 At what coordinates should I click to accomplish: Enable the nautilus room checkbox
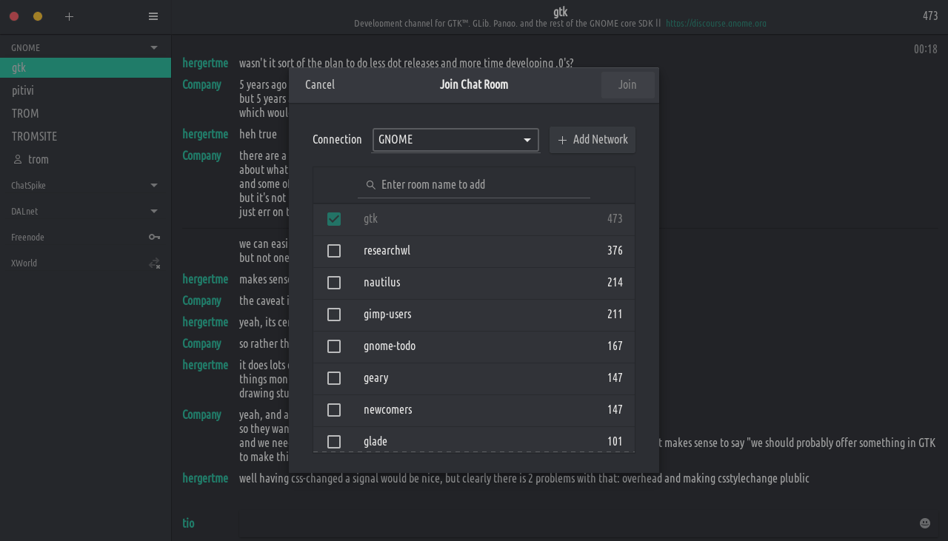334,283
